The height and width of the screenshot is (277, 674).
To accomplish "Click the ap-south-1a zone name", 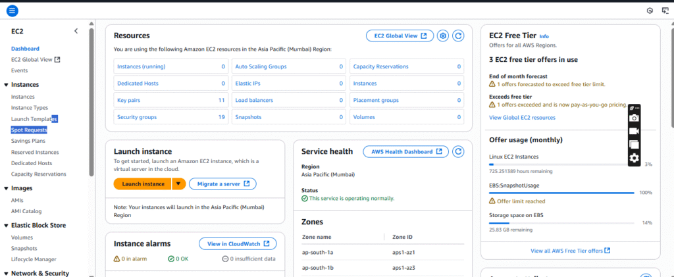I will 318,252.
